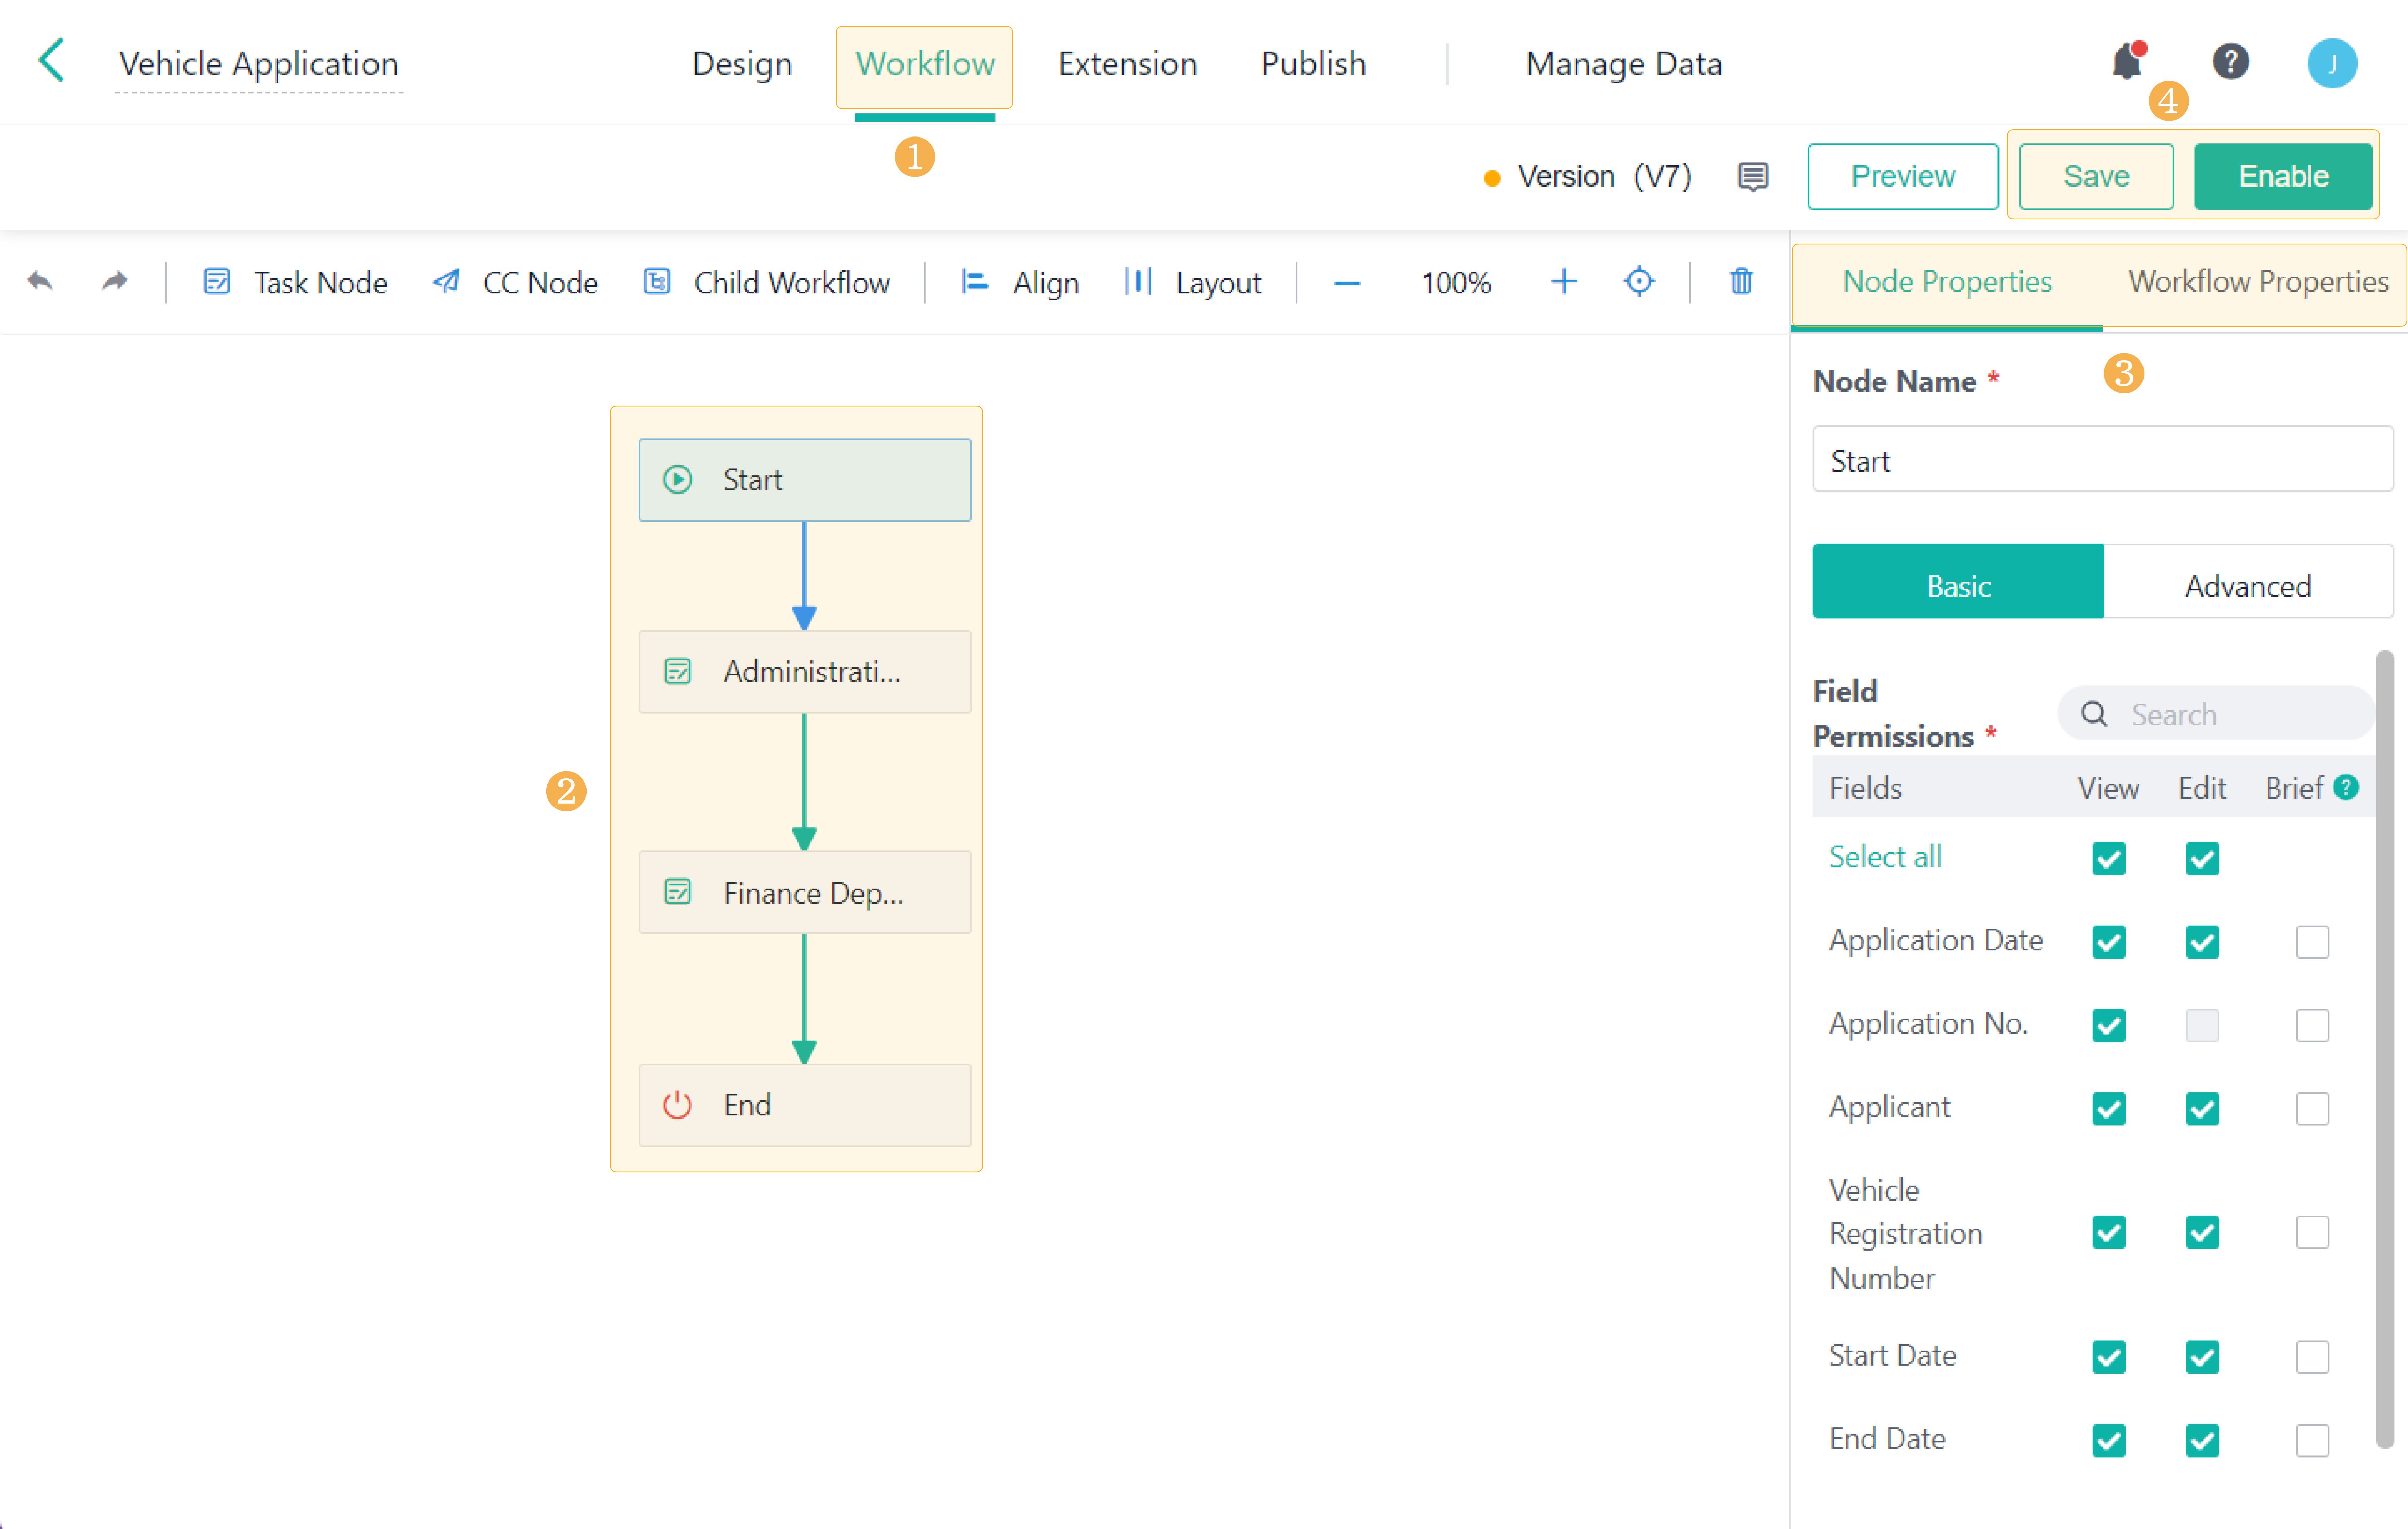This screenshot has height=1529, width=2408.
Task: Click the undo arrow in the toolbar
Action: point(40,282)
